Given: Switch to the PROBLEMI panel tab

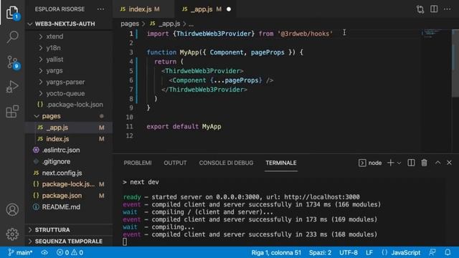Looking at the screenshot, I should coord(138,163).
